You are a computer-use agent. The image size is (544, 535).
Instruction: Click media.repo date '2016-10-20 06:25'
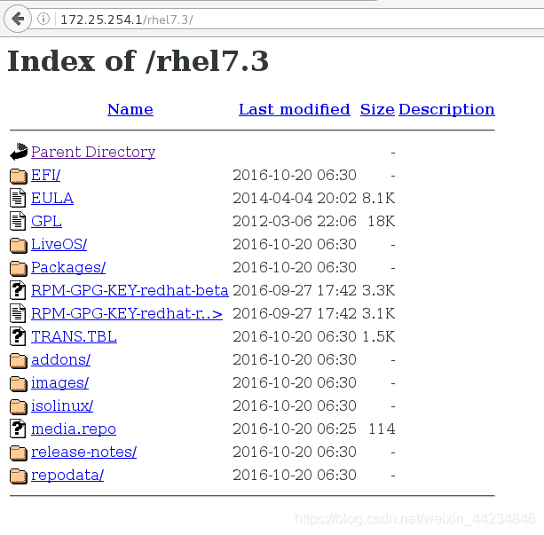[295, 429]
